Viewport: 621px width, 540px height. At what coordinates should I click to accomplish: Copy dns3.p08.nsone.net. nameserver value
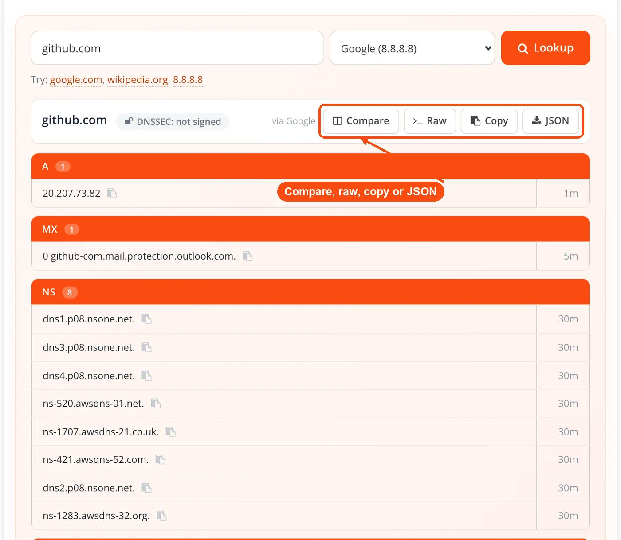(x=146, y=347)
